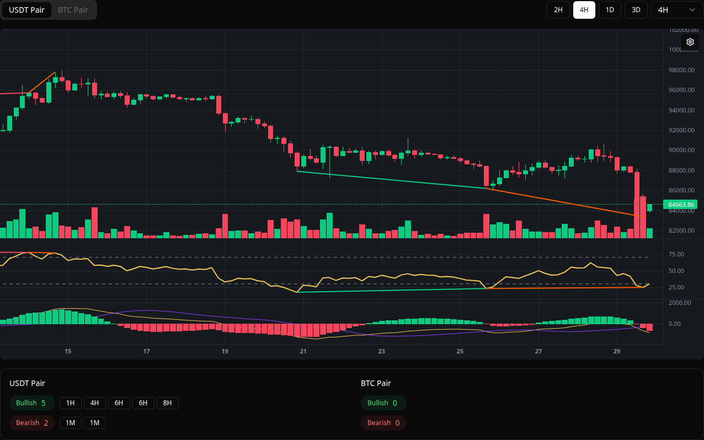Open the 4H interval dropdown on the right
Screen dimensions: 704x440
[675, 10]
